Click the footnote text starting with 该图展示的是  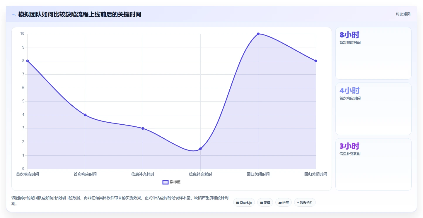120,201
